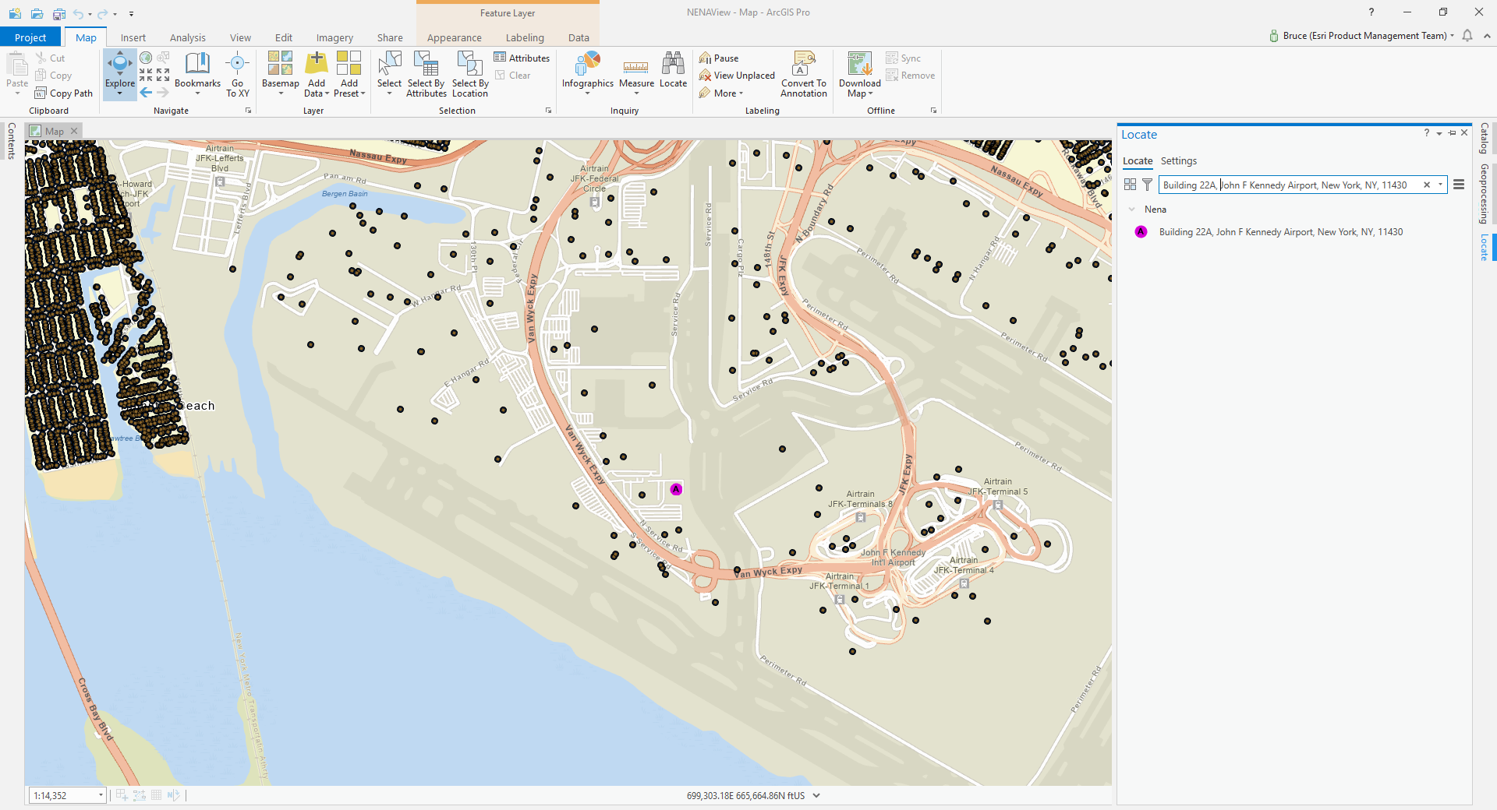Open Selection group dialog launcher

(548, 111)
